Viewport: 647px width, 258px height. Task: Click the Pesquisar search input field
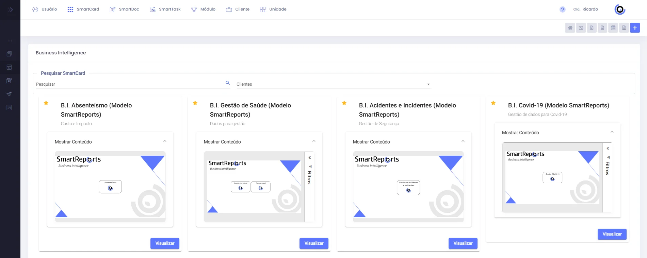click(129, 84)
